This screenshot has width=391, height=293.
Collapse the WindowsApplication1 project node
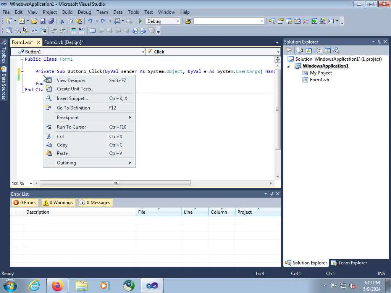click(x=289, y=66)
